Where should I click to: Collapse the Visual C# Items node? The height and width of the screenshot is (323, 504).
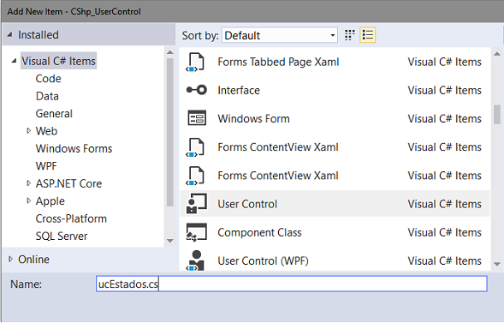pos(14,61)
